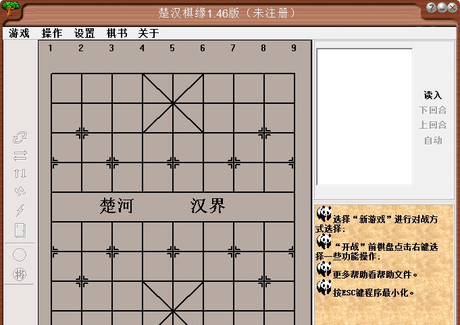Click the 读入 button

pos(433,95)
